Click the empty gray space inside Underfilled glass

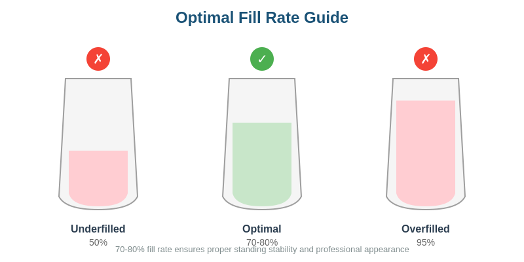pos(98,115)
